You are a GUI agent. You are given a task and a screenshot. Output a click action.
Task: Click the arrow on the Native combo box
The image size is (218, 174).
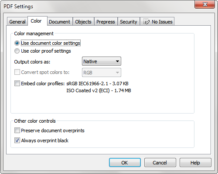tap(117, 61)
